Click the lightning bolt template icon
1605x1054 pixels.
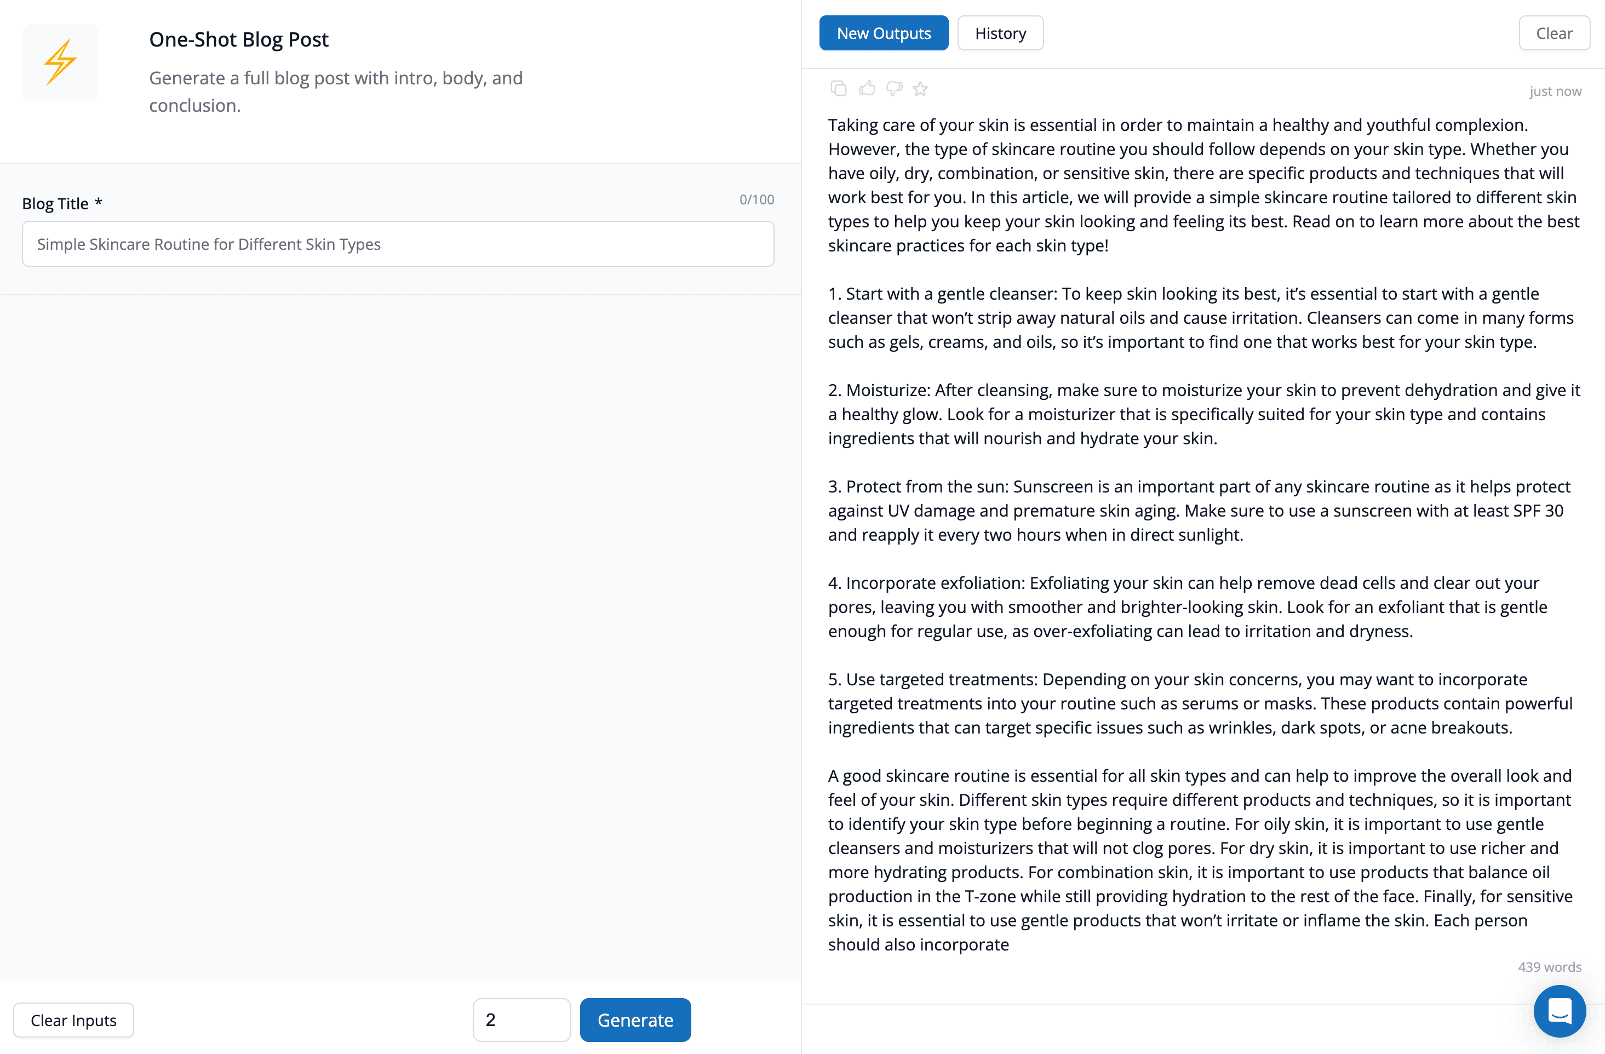click(x=60, y=62)
